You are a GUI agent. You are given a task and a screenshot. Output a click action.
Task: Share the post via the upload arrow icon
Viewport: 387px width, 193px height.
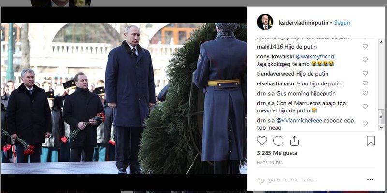coord(295,140)
